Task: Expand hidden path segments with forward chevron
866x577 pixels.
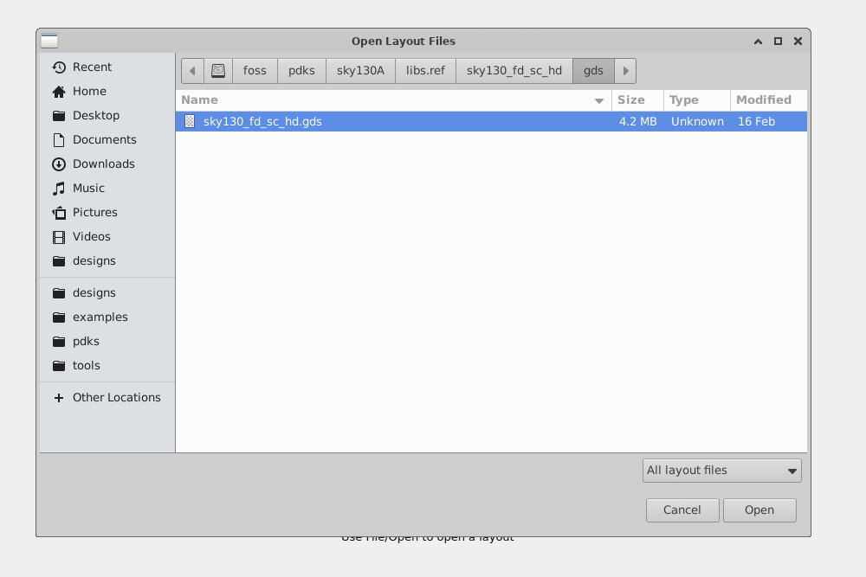Action: (x=625, y=70)
